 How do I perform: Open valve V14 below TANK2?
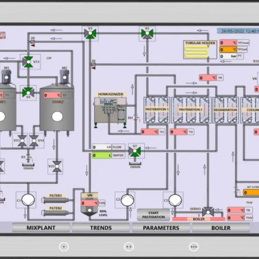pos(34,141)
